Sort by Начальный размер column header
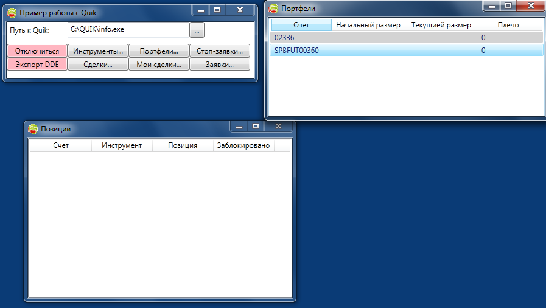 [368, 25]
